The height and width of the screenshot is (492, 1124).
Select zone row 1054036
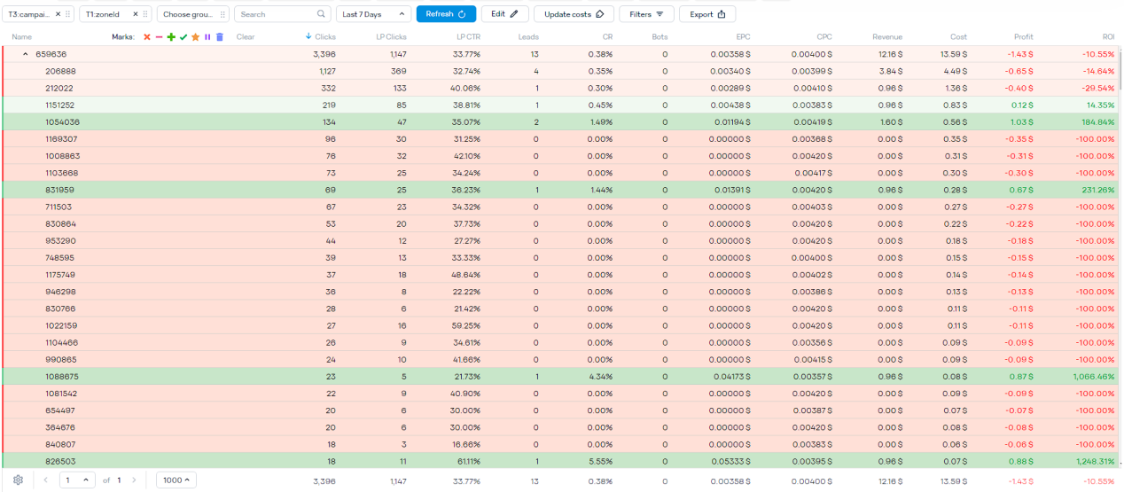(x=560, y=121)
